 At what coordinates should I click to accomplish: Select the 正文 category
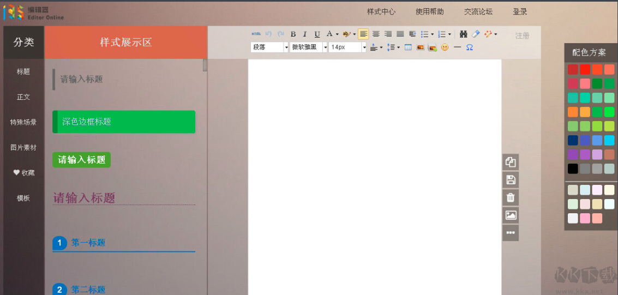coord(23,97)
